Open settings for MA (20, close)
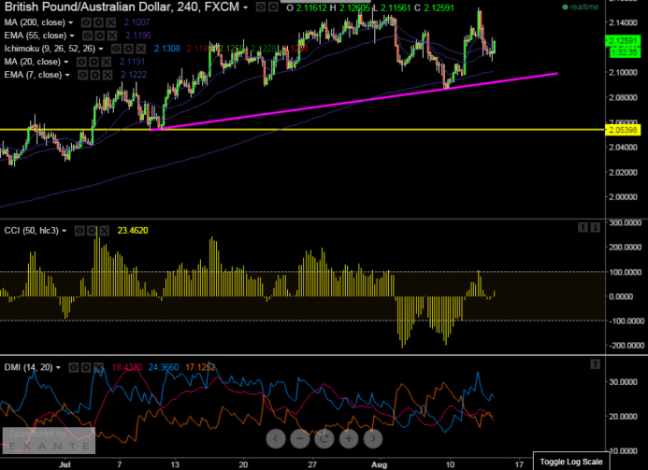 click(x=94, y=62)
